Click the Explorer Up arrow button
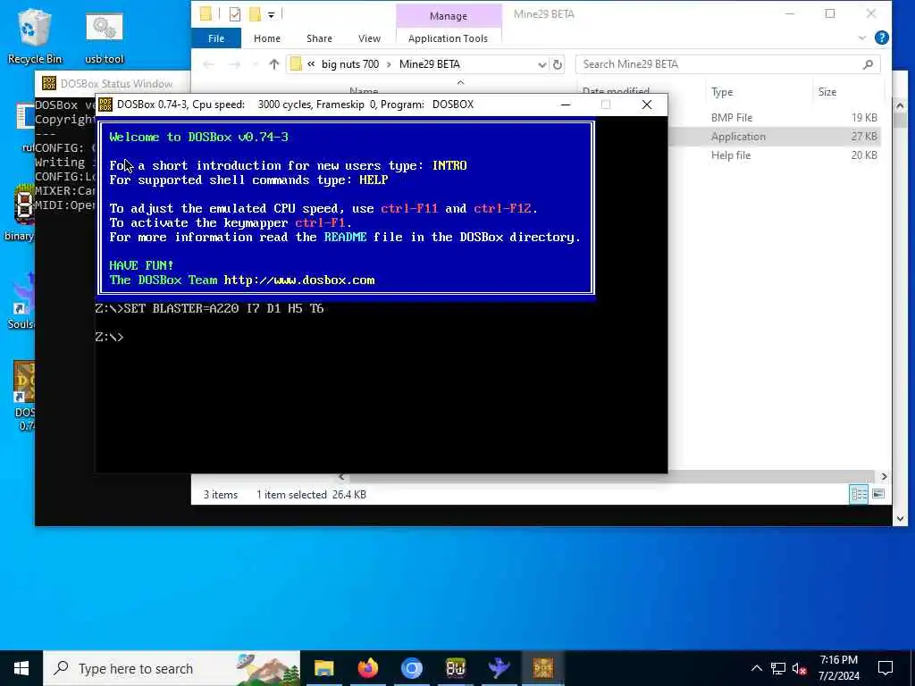Screen dimensions: 915x686 point(273,64)
